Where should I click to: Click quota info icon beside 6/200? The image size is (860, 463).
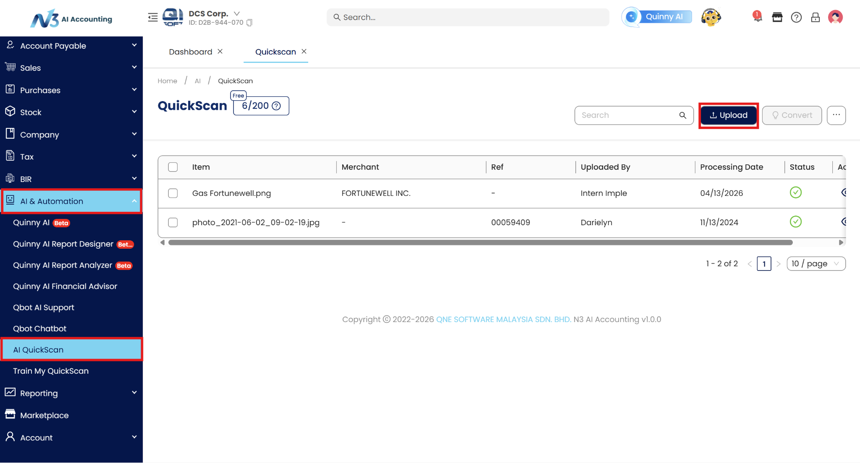[276, 106]
